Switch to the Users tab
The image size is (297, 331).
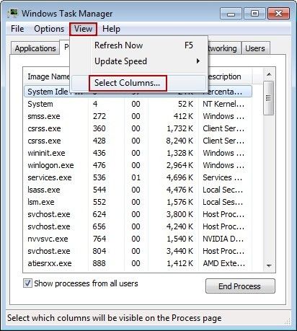point(255,48)
